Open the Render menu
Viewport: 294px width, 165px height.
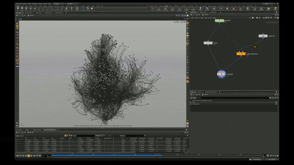[24, 4]
